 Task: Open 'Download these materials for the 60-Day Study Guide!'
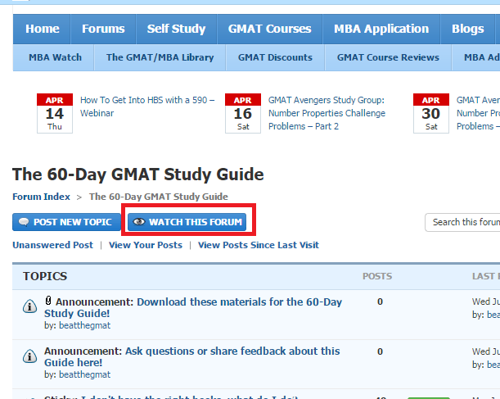(x=193, y=308)
